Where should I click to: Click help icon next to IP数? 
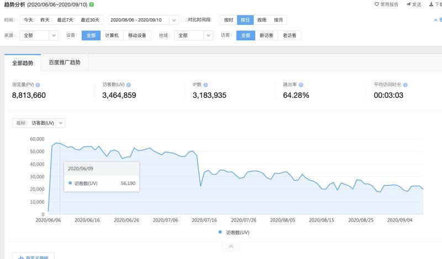206,85
